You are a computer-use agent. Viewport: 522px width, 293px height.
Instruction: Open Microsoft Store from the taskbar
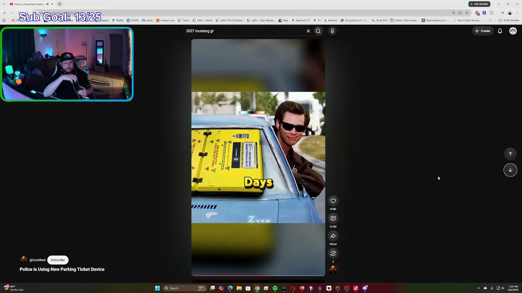(x=248, y=288)
